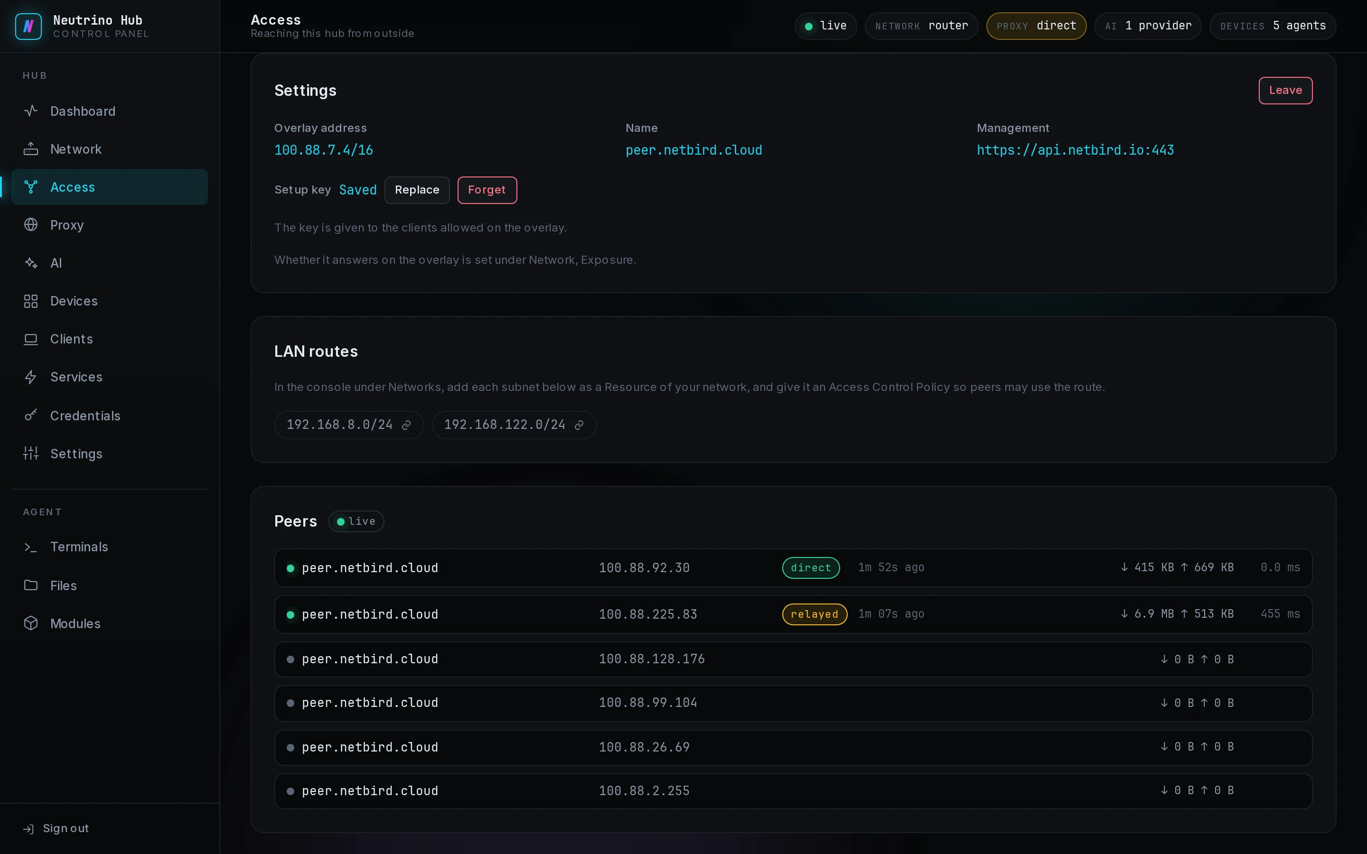Click the peer address 100.88.128.176

pos(652,659)
